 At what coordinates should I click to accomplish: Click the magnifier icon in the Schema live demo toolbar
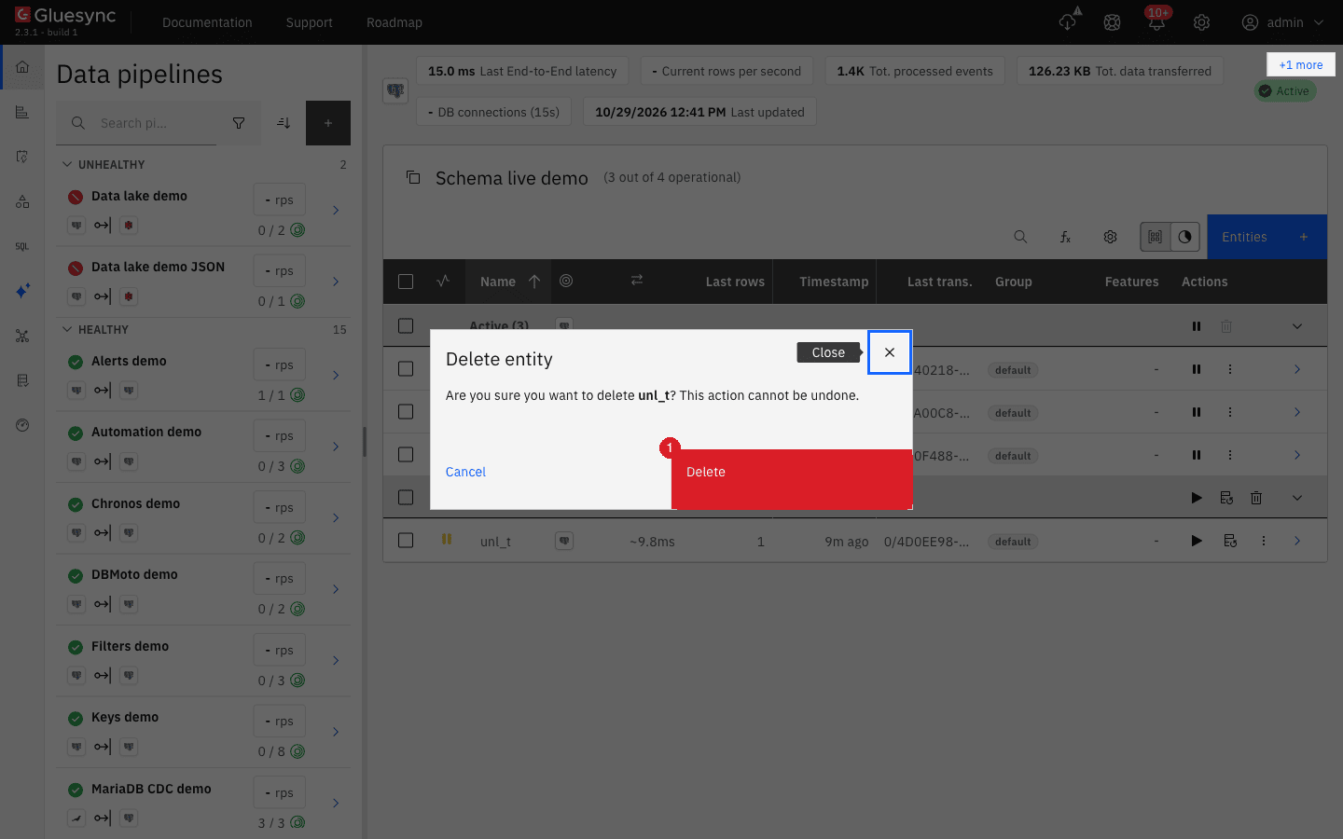click(x=1020, y=237)
